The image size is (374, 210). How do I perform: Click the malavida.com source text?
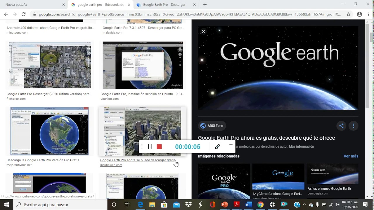point(112,33)
